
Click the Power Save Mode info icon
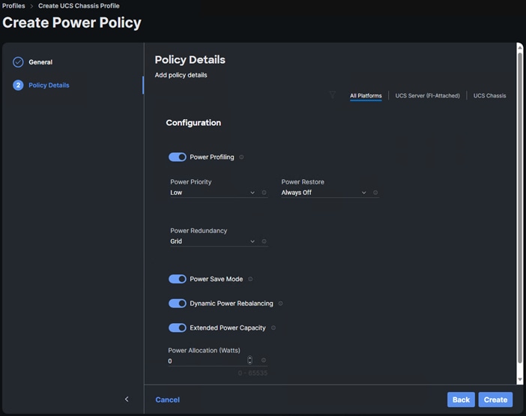point(250,279)
